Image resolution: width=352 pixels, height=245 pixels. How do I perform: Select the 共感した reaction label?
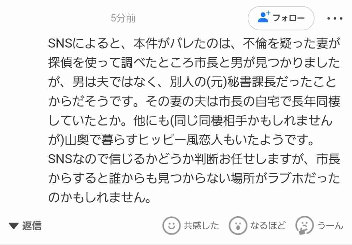pos(201,226)
